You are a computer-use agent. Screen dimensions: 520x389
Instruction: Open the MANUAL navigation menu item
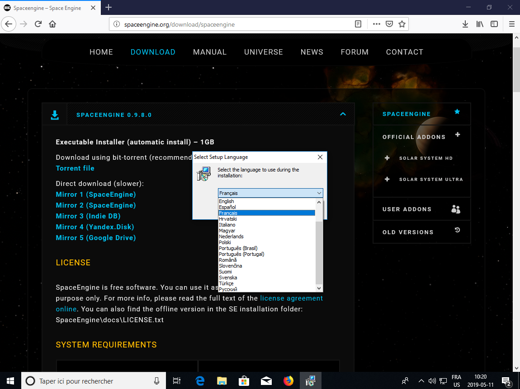(209, 52)
